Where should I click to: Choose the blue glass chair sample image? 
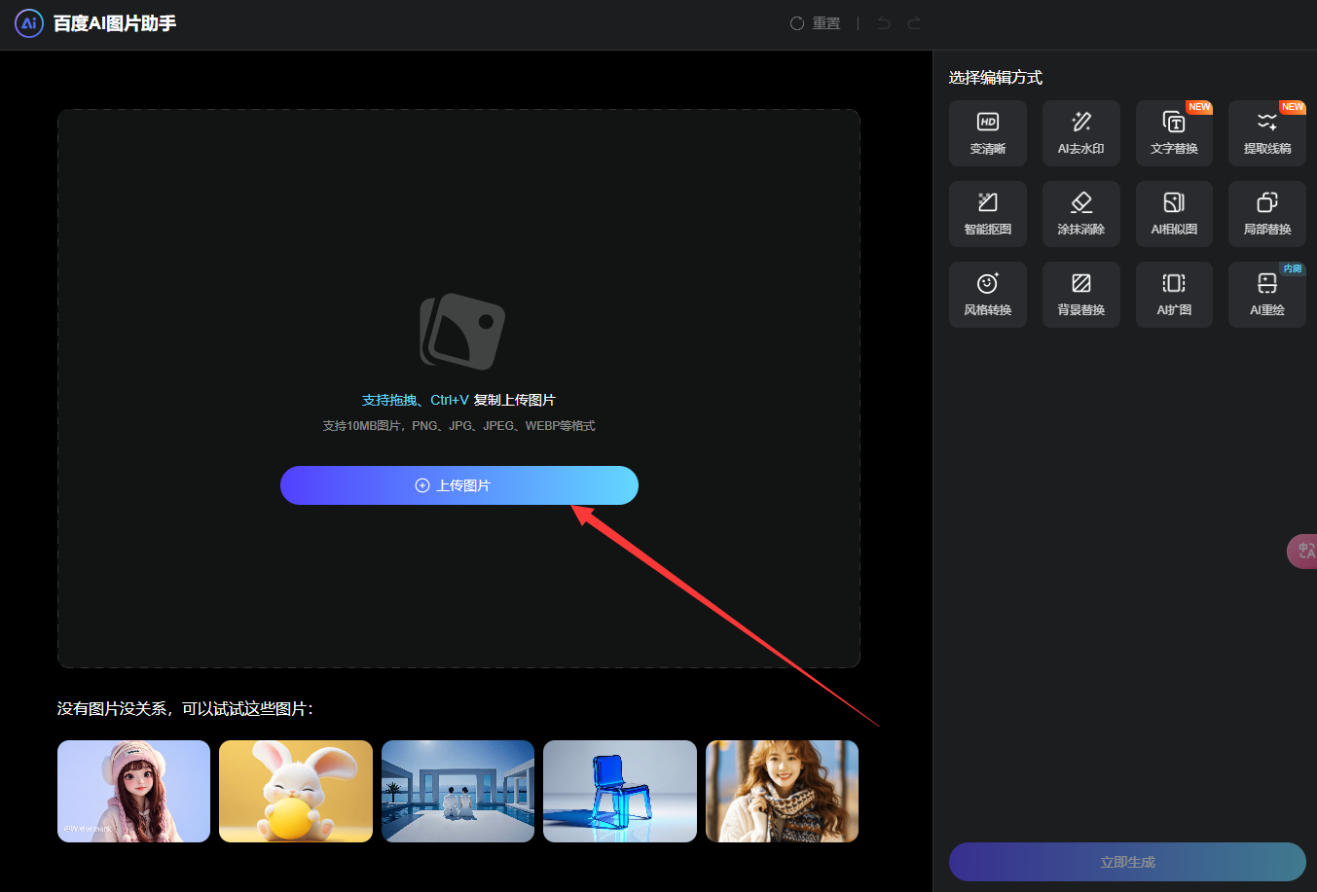pyautogui.click(x=620, y=791)
